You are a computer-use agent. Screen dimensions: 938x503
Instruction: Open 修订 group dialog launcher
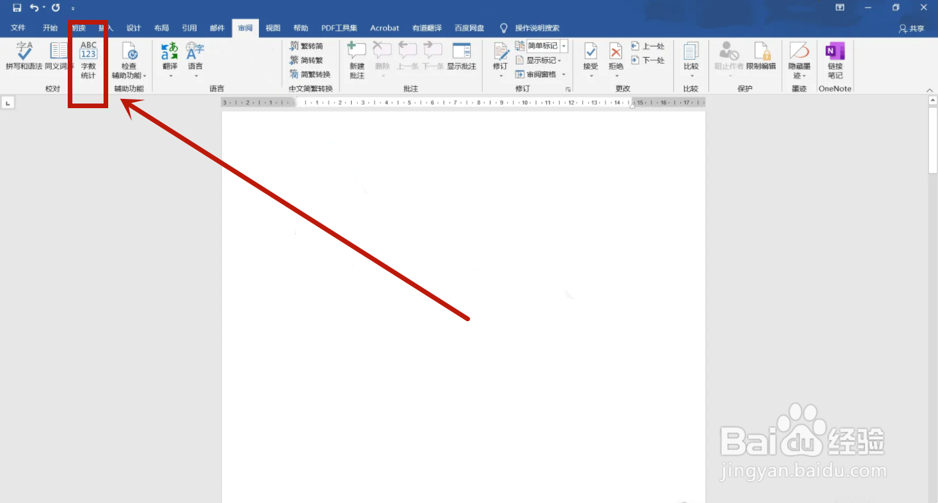[x=568, y=89]
